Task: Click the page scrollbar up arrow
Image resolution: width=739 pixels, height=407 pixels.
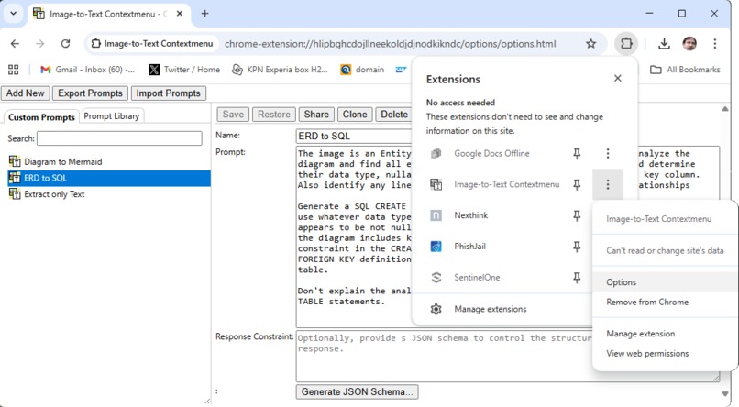Action: (725, 109)
